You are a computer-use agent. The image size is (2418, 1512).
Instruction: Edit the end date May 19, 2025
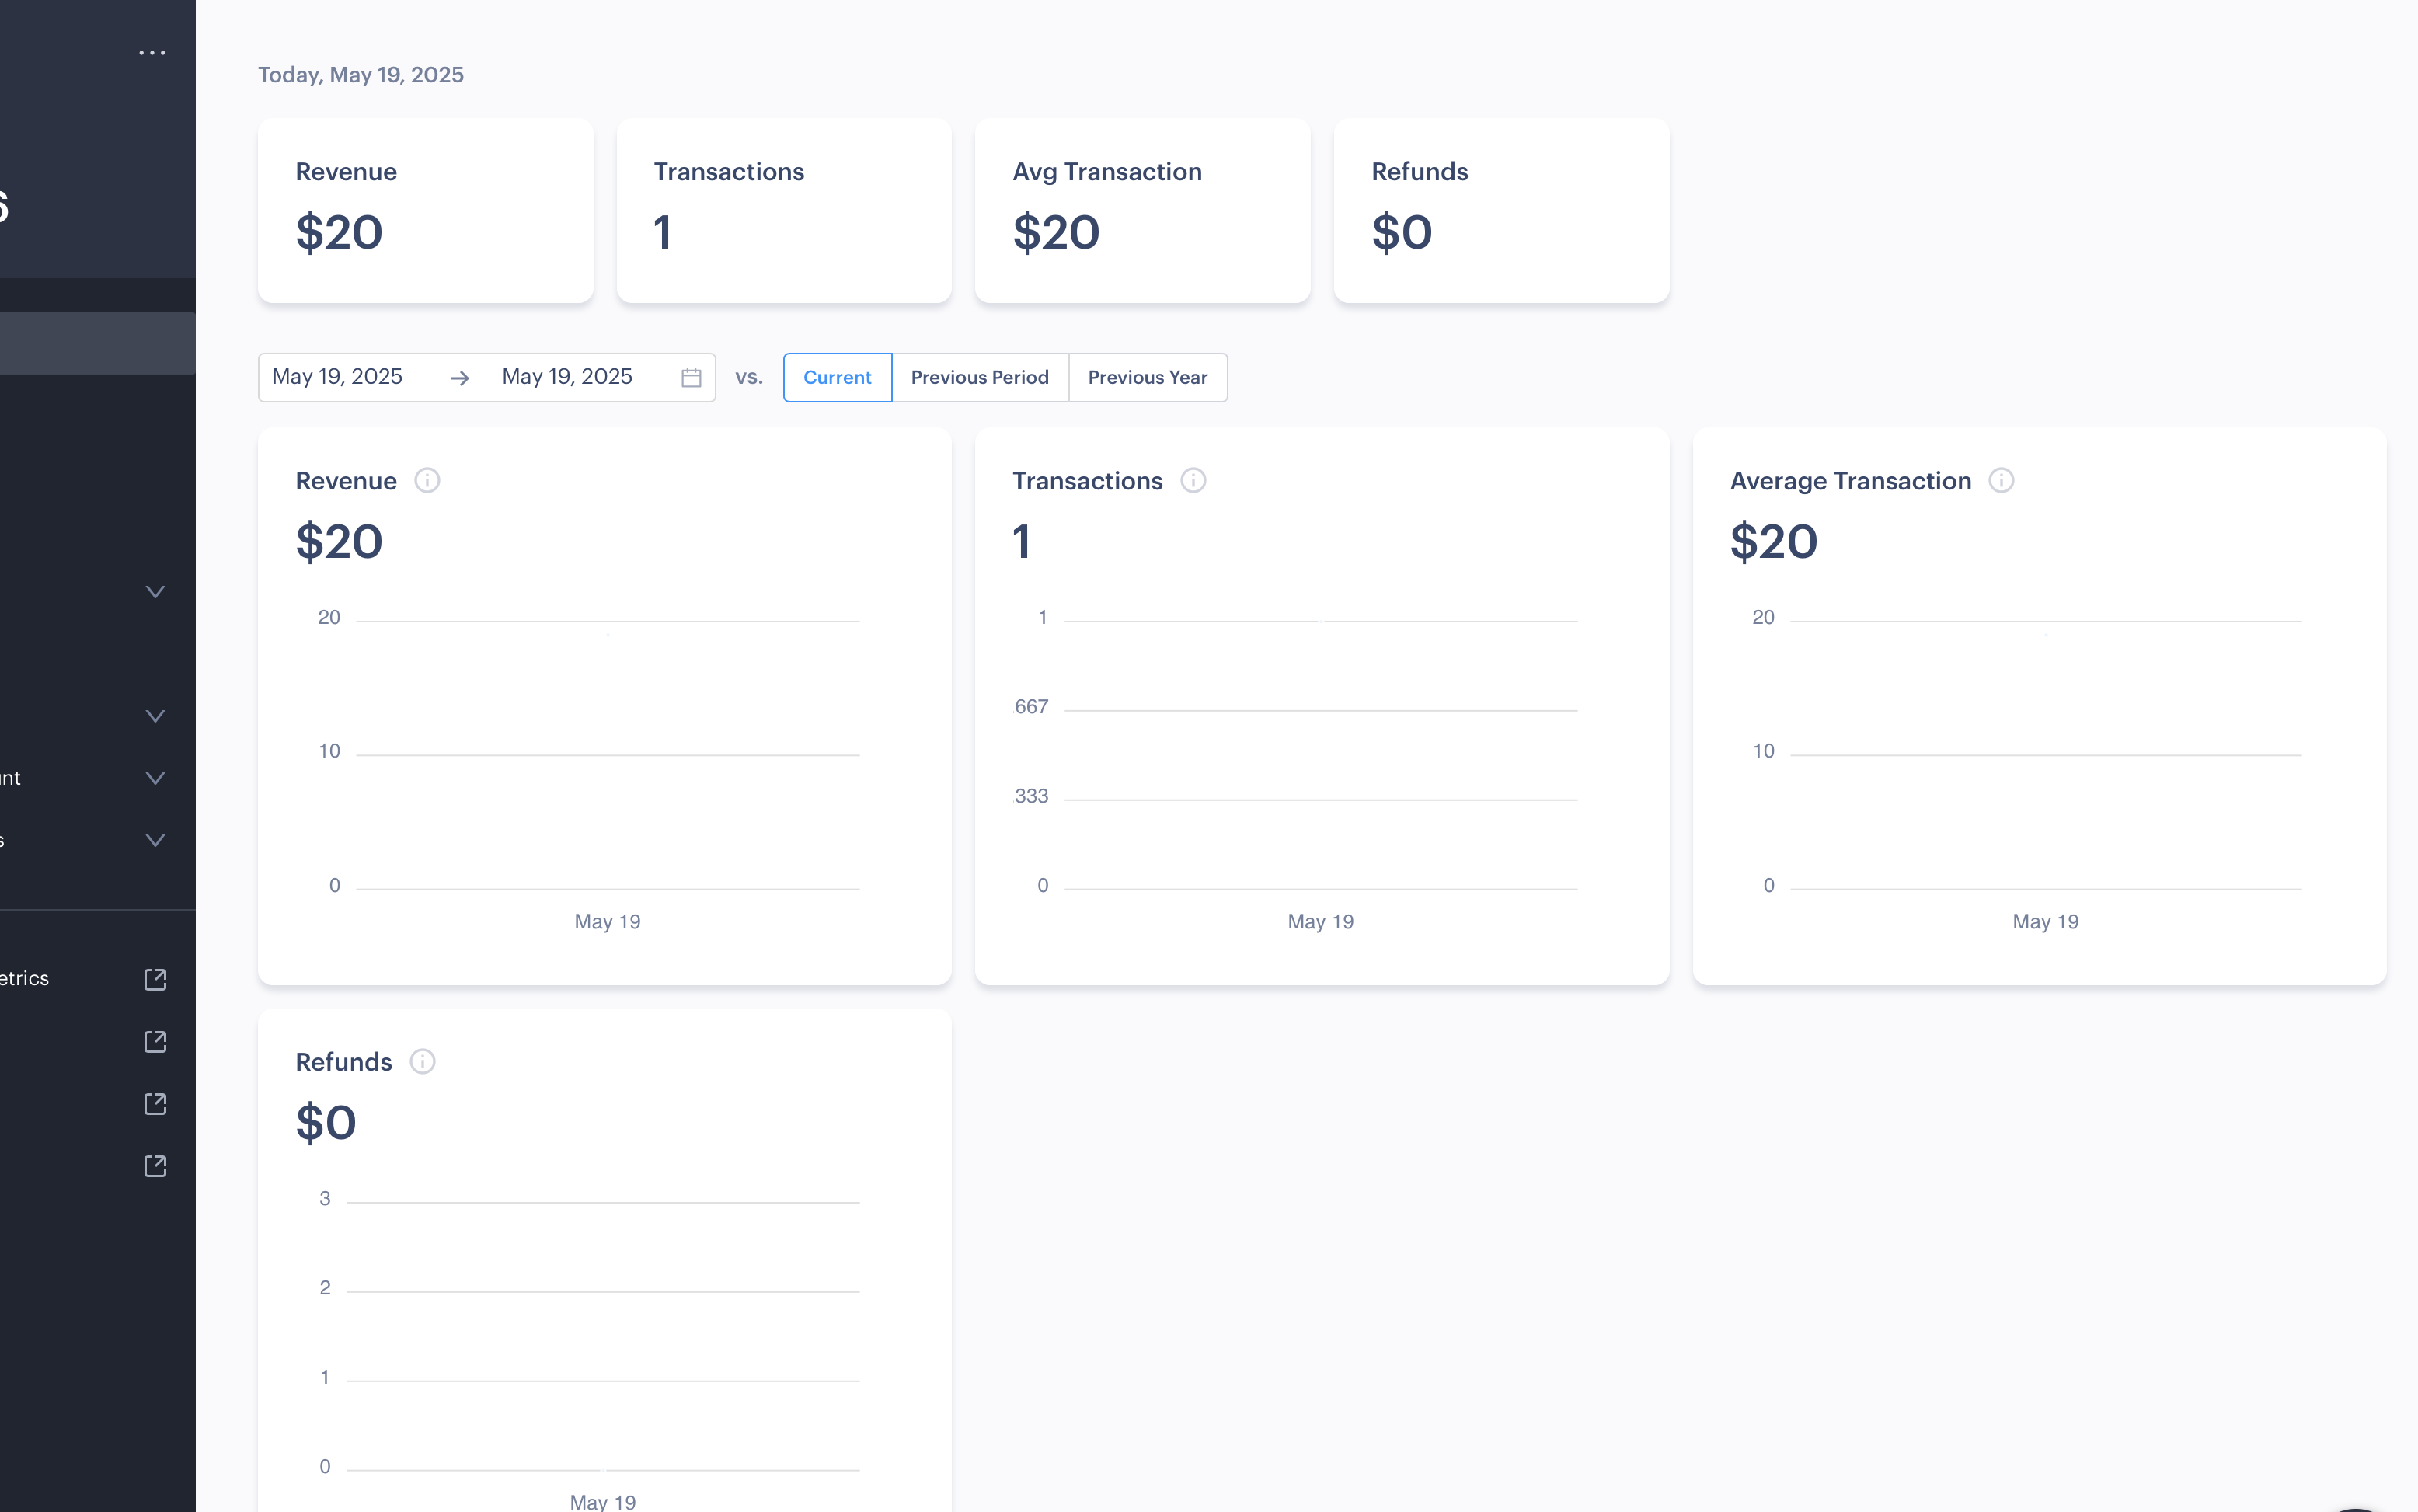click(x=567, y=377)
